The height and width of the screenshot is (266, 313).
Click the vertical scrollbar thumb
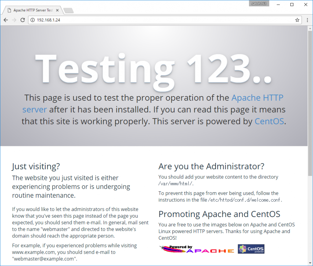pyautogui.click(x=310, y=103)
